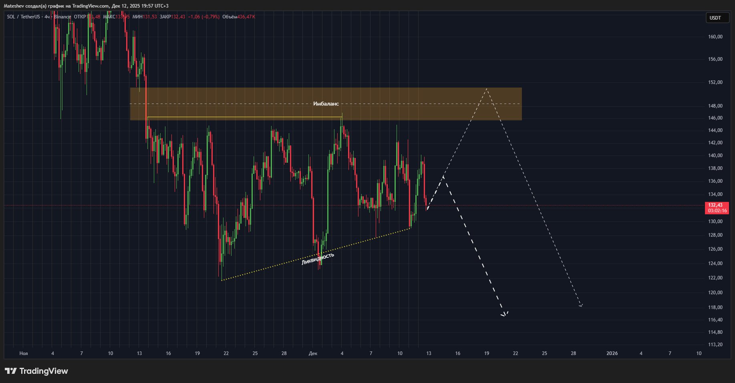Screen dimensions: 735x383
Task: Click the 2026 label on time axis
Action: tap(612, 353)
